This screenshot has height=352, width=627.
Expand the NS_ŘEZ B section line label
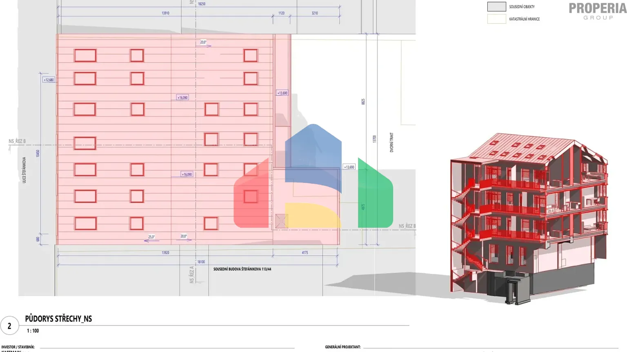click(x=17, y=141)
